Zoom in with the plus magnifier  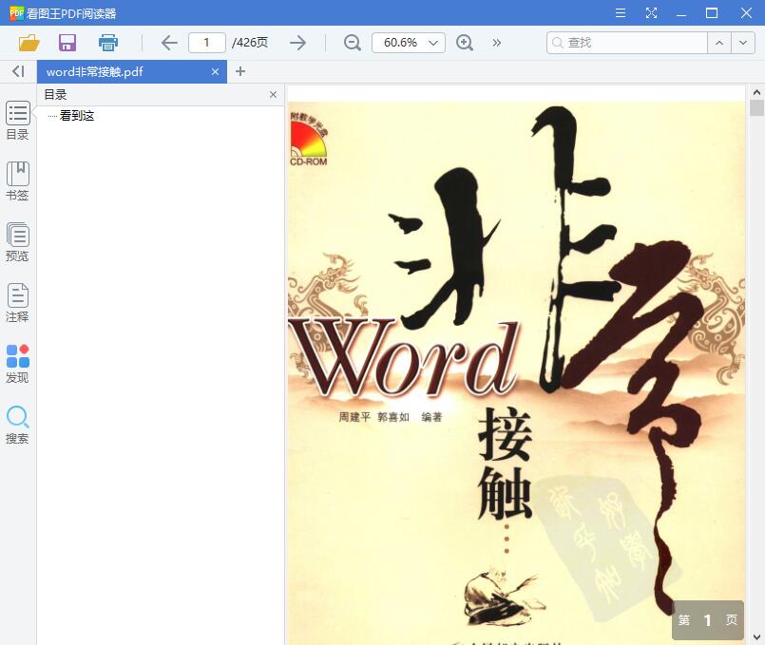coord(465,43)
